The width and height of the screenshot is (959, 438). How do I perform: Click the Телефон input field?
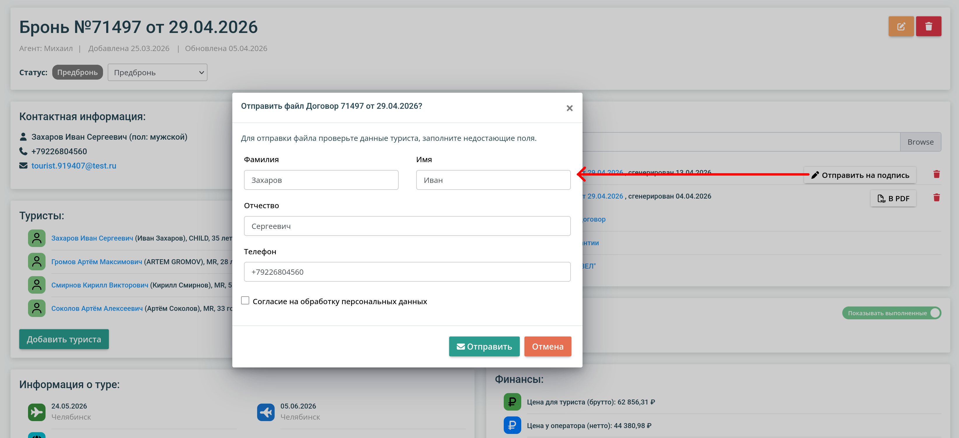[407, 272]
